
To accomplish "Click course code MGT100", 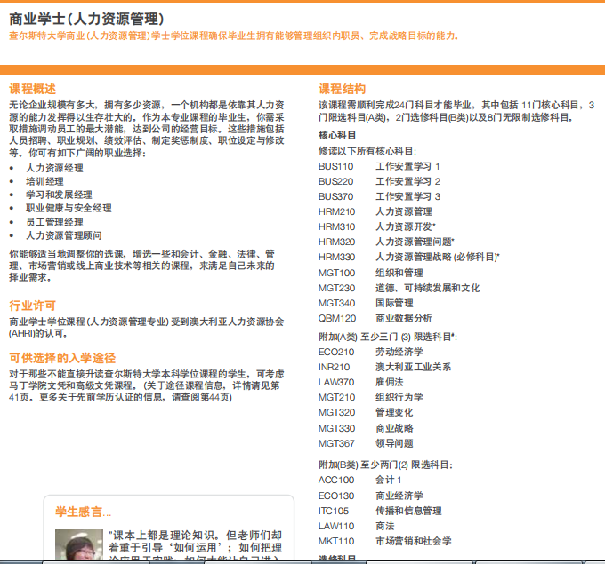I will (x=336, y=273).
